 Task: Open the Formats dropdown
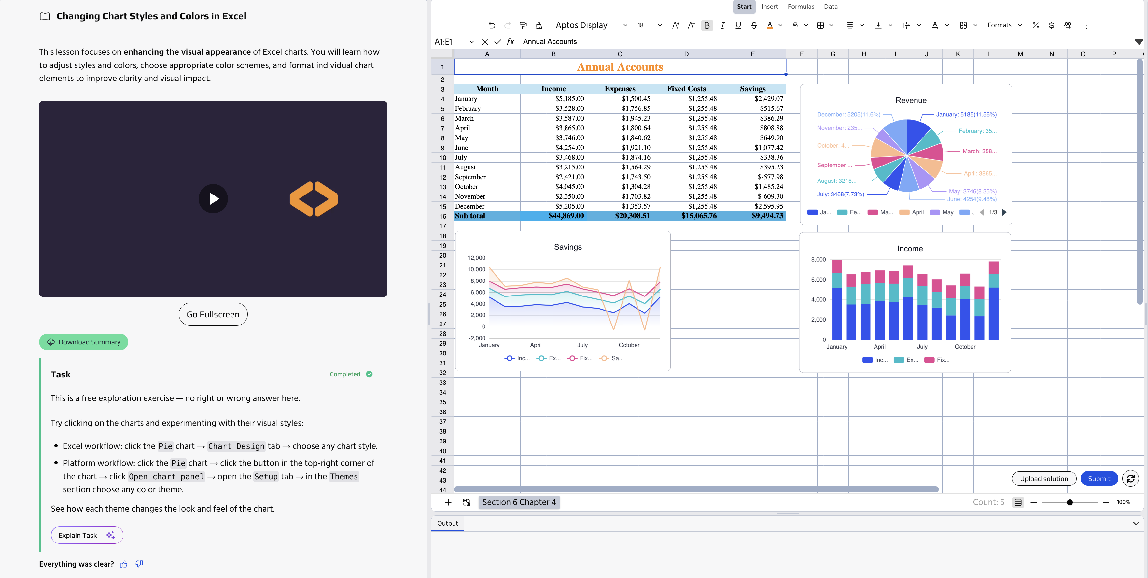tap(1004, 25)
